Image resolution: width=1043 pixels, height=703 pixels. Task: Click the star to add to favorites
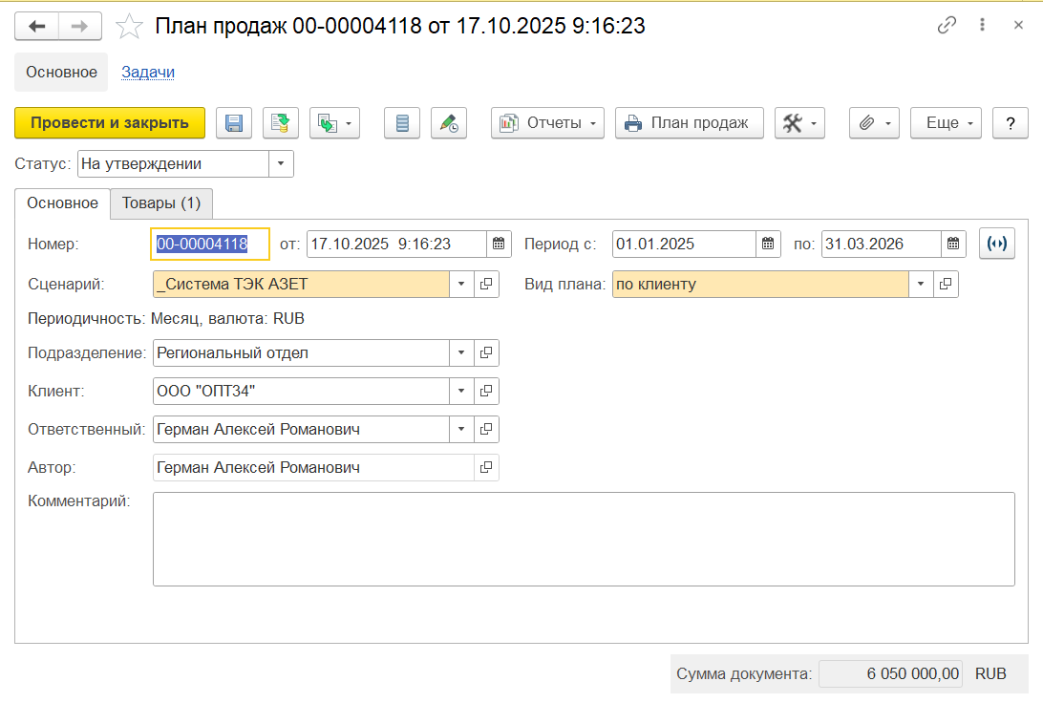pyautogui.click(x=129, y=27)
